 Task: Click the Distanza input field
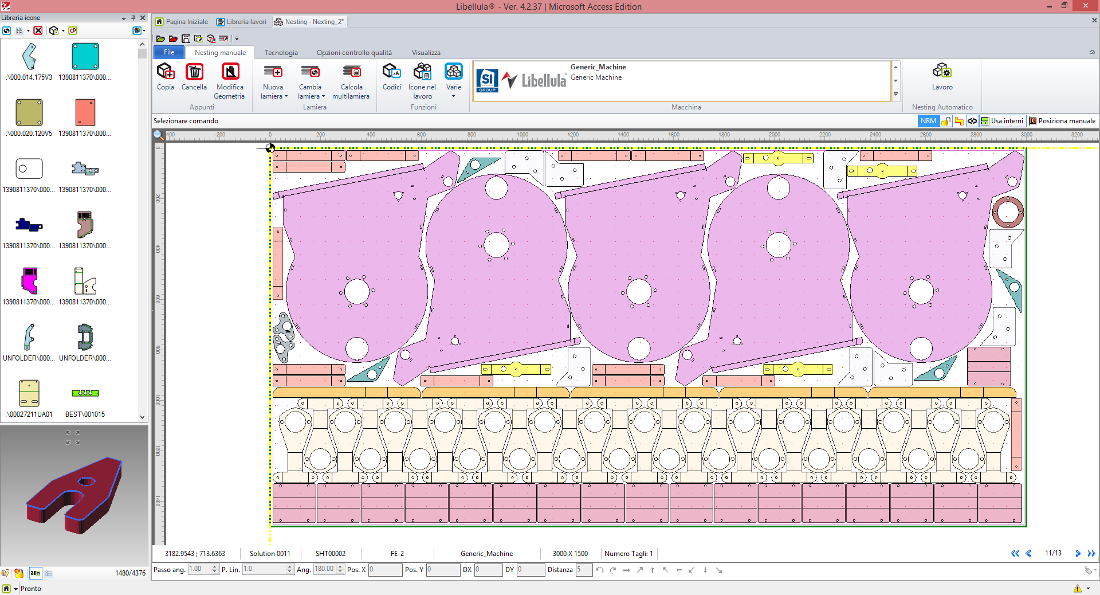(x=584, y=570)
